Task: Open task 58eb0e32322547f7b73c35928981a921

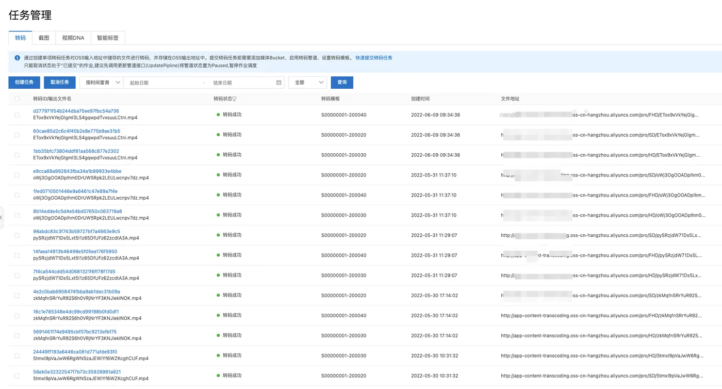Action: (x=77, y=372)
